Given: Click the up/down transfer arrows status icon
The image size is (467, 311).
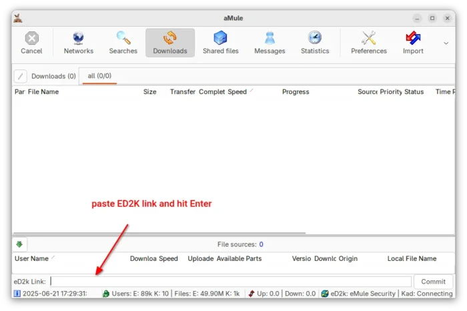Looking at the screenshot, I should coord(252,294).
